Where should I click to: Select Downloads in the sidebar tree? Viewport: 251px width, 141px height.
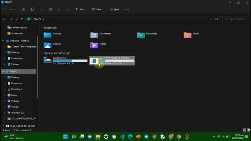coord(15,89)
